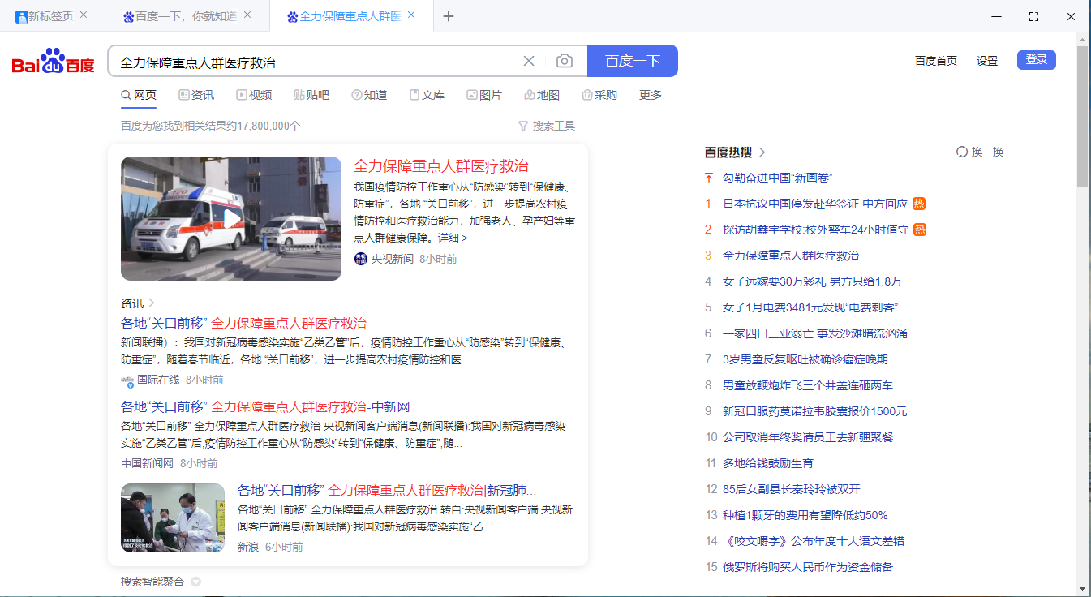Clear the search box with the X icon
The height and width of the screenshot is (597, 1091).
pyautogui.click(x=529, y=61)
